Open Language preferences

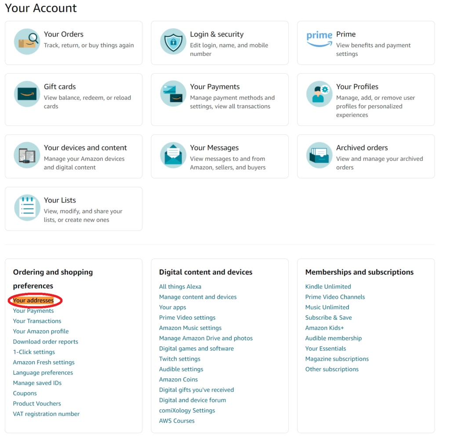pyautogui.click(x=43, y=373)
